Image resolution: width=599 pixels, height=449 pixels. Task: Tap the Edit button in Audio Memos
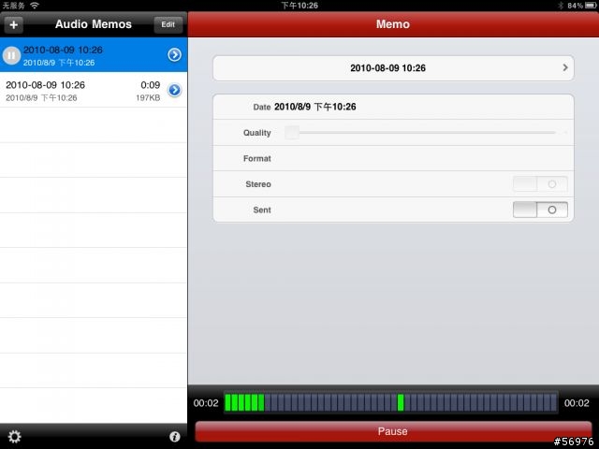[x=168, y=25]
